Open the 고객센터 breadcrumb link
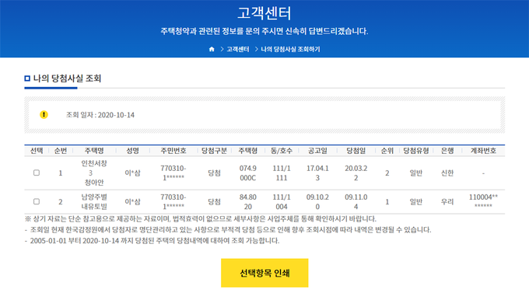The width and height of the screenshot is (529, 293). click(238, 49)
